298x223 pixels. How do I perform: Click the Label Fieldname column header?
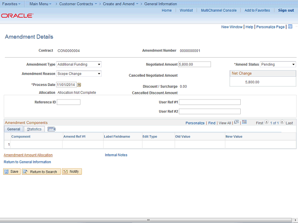(x=117, y=136)
